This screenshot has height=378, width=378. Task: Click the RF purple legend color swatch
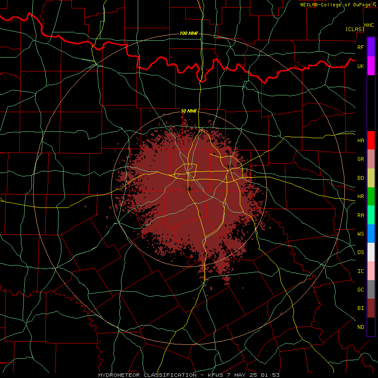371,47
